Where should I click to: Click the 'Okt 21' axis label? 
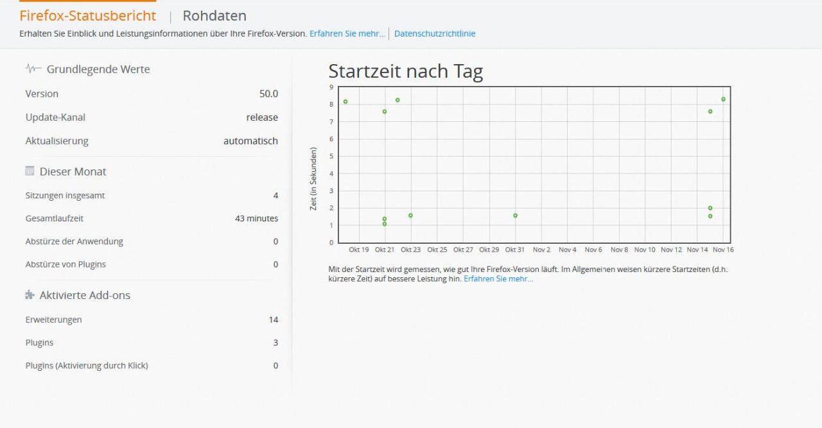(385, 250)
